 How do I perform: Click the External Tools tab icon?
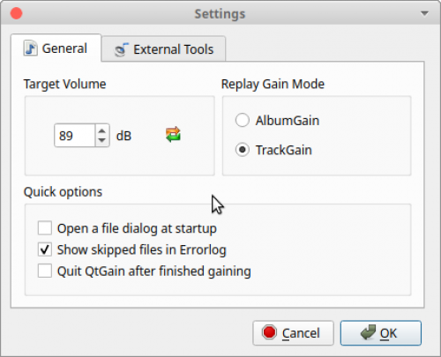tap(121, 49)
